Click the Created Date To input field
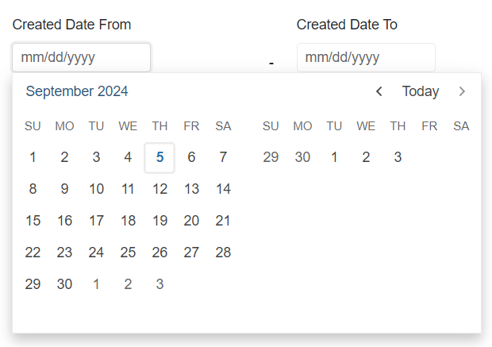Screen dimensions: 492x347 pos(366,57)
